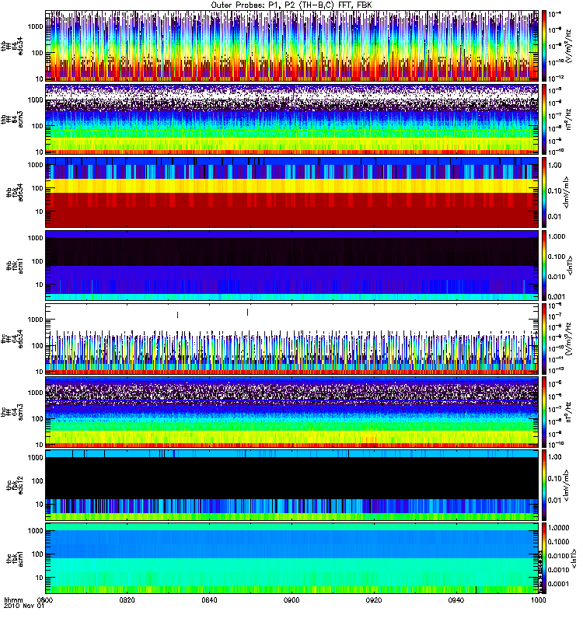The image size is (583, 622).
Task: Click the '100' frequency tick of thc fff scm3 panel
Action: [x=37, y=418]
